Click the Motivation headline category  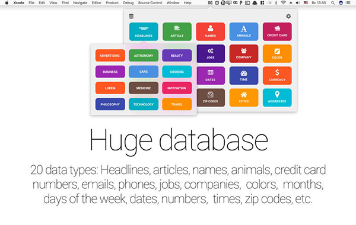point(177,88)
